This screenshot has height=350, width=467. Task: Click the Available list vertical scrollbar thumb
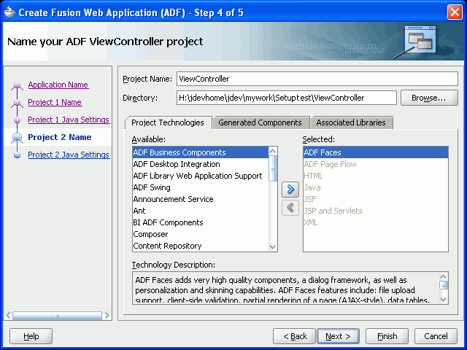coord(273,168)
